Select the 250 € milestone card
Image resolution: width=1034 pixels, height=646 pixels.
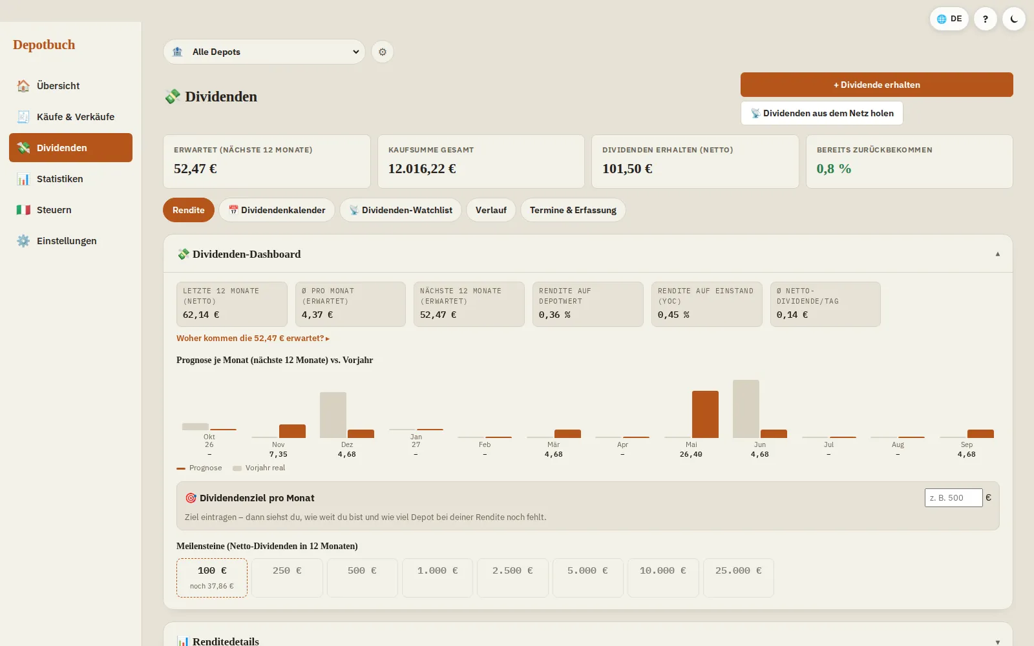tap(287, 578)
